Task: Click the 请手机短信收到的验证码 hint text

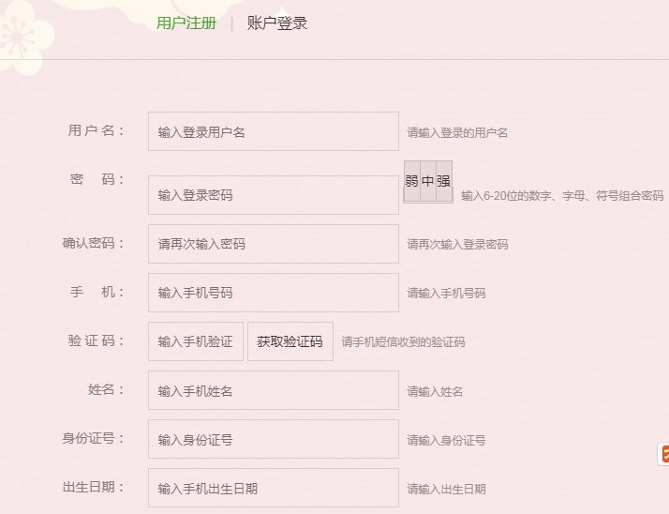Action: click(x=403, y=341)
